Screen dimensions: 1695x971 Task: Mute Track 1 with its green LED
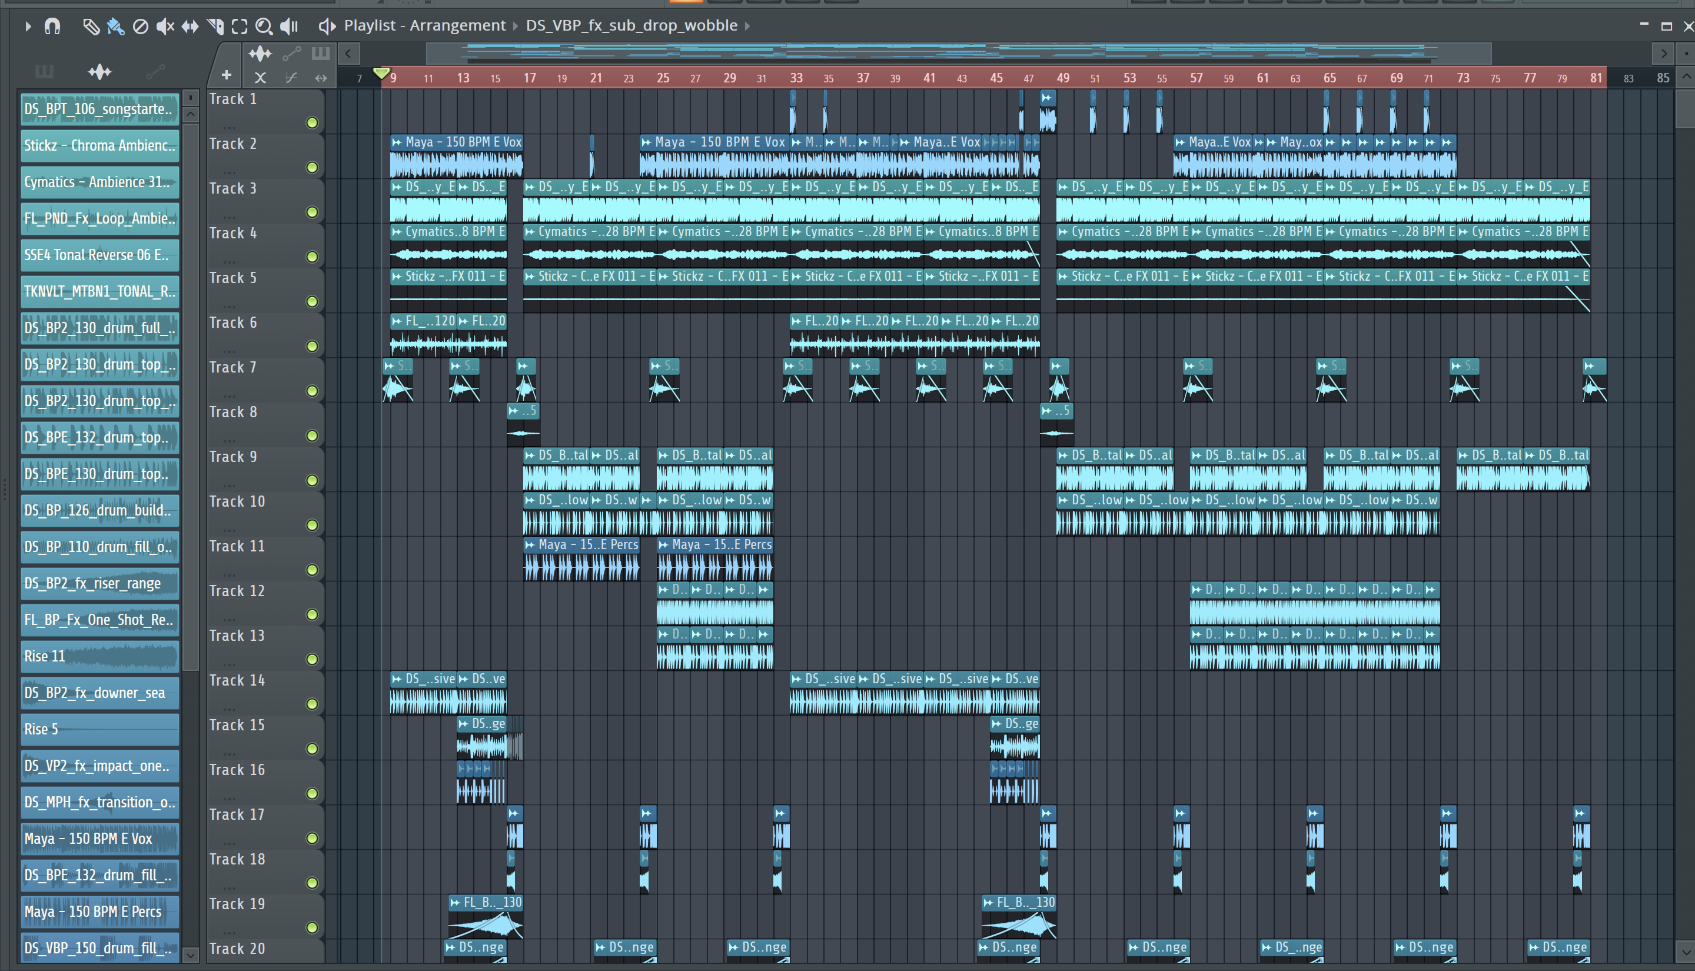311,123
